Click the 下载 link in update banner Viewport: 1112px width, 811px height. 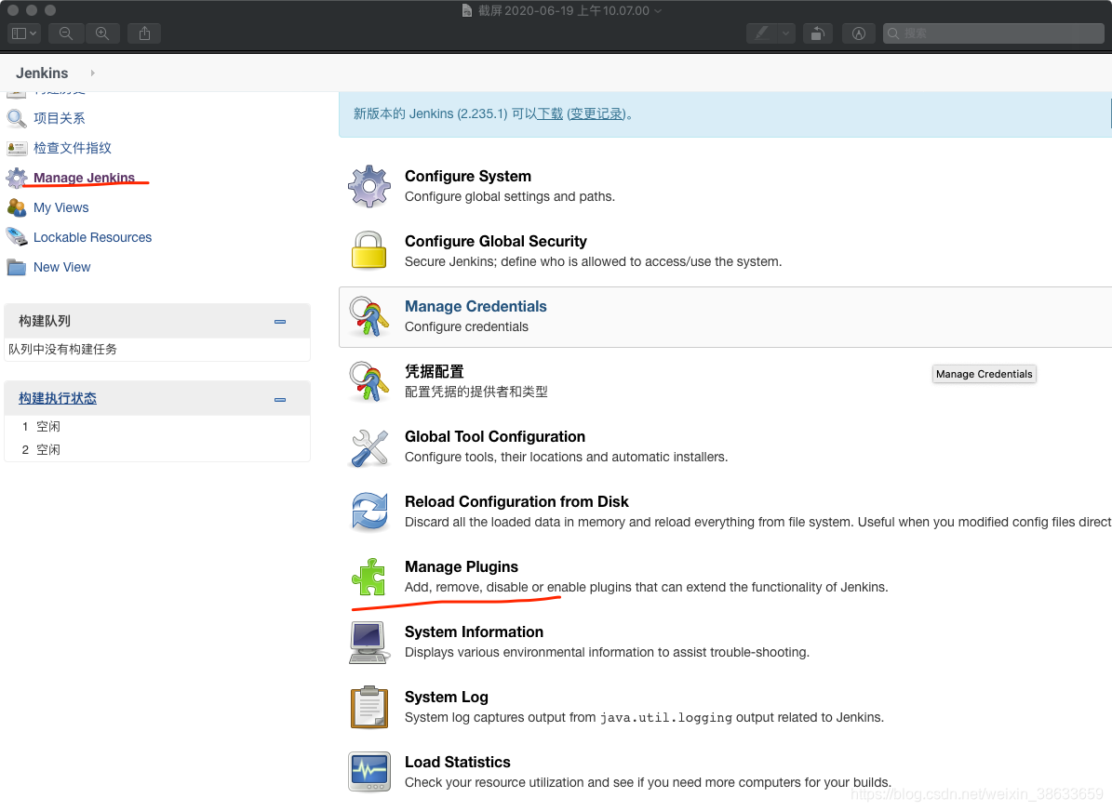550,113
